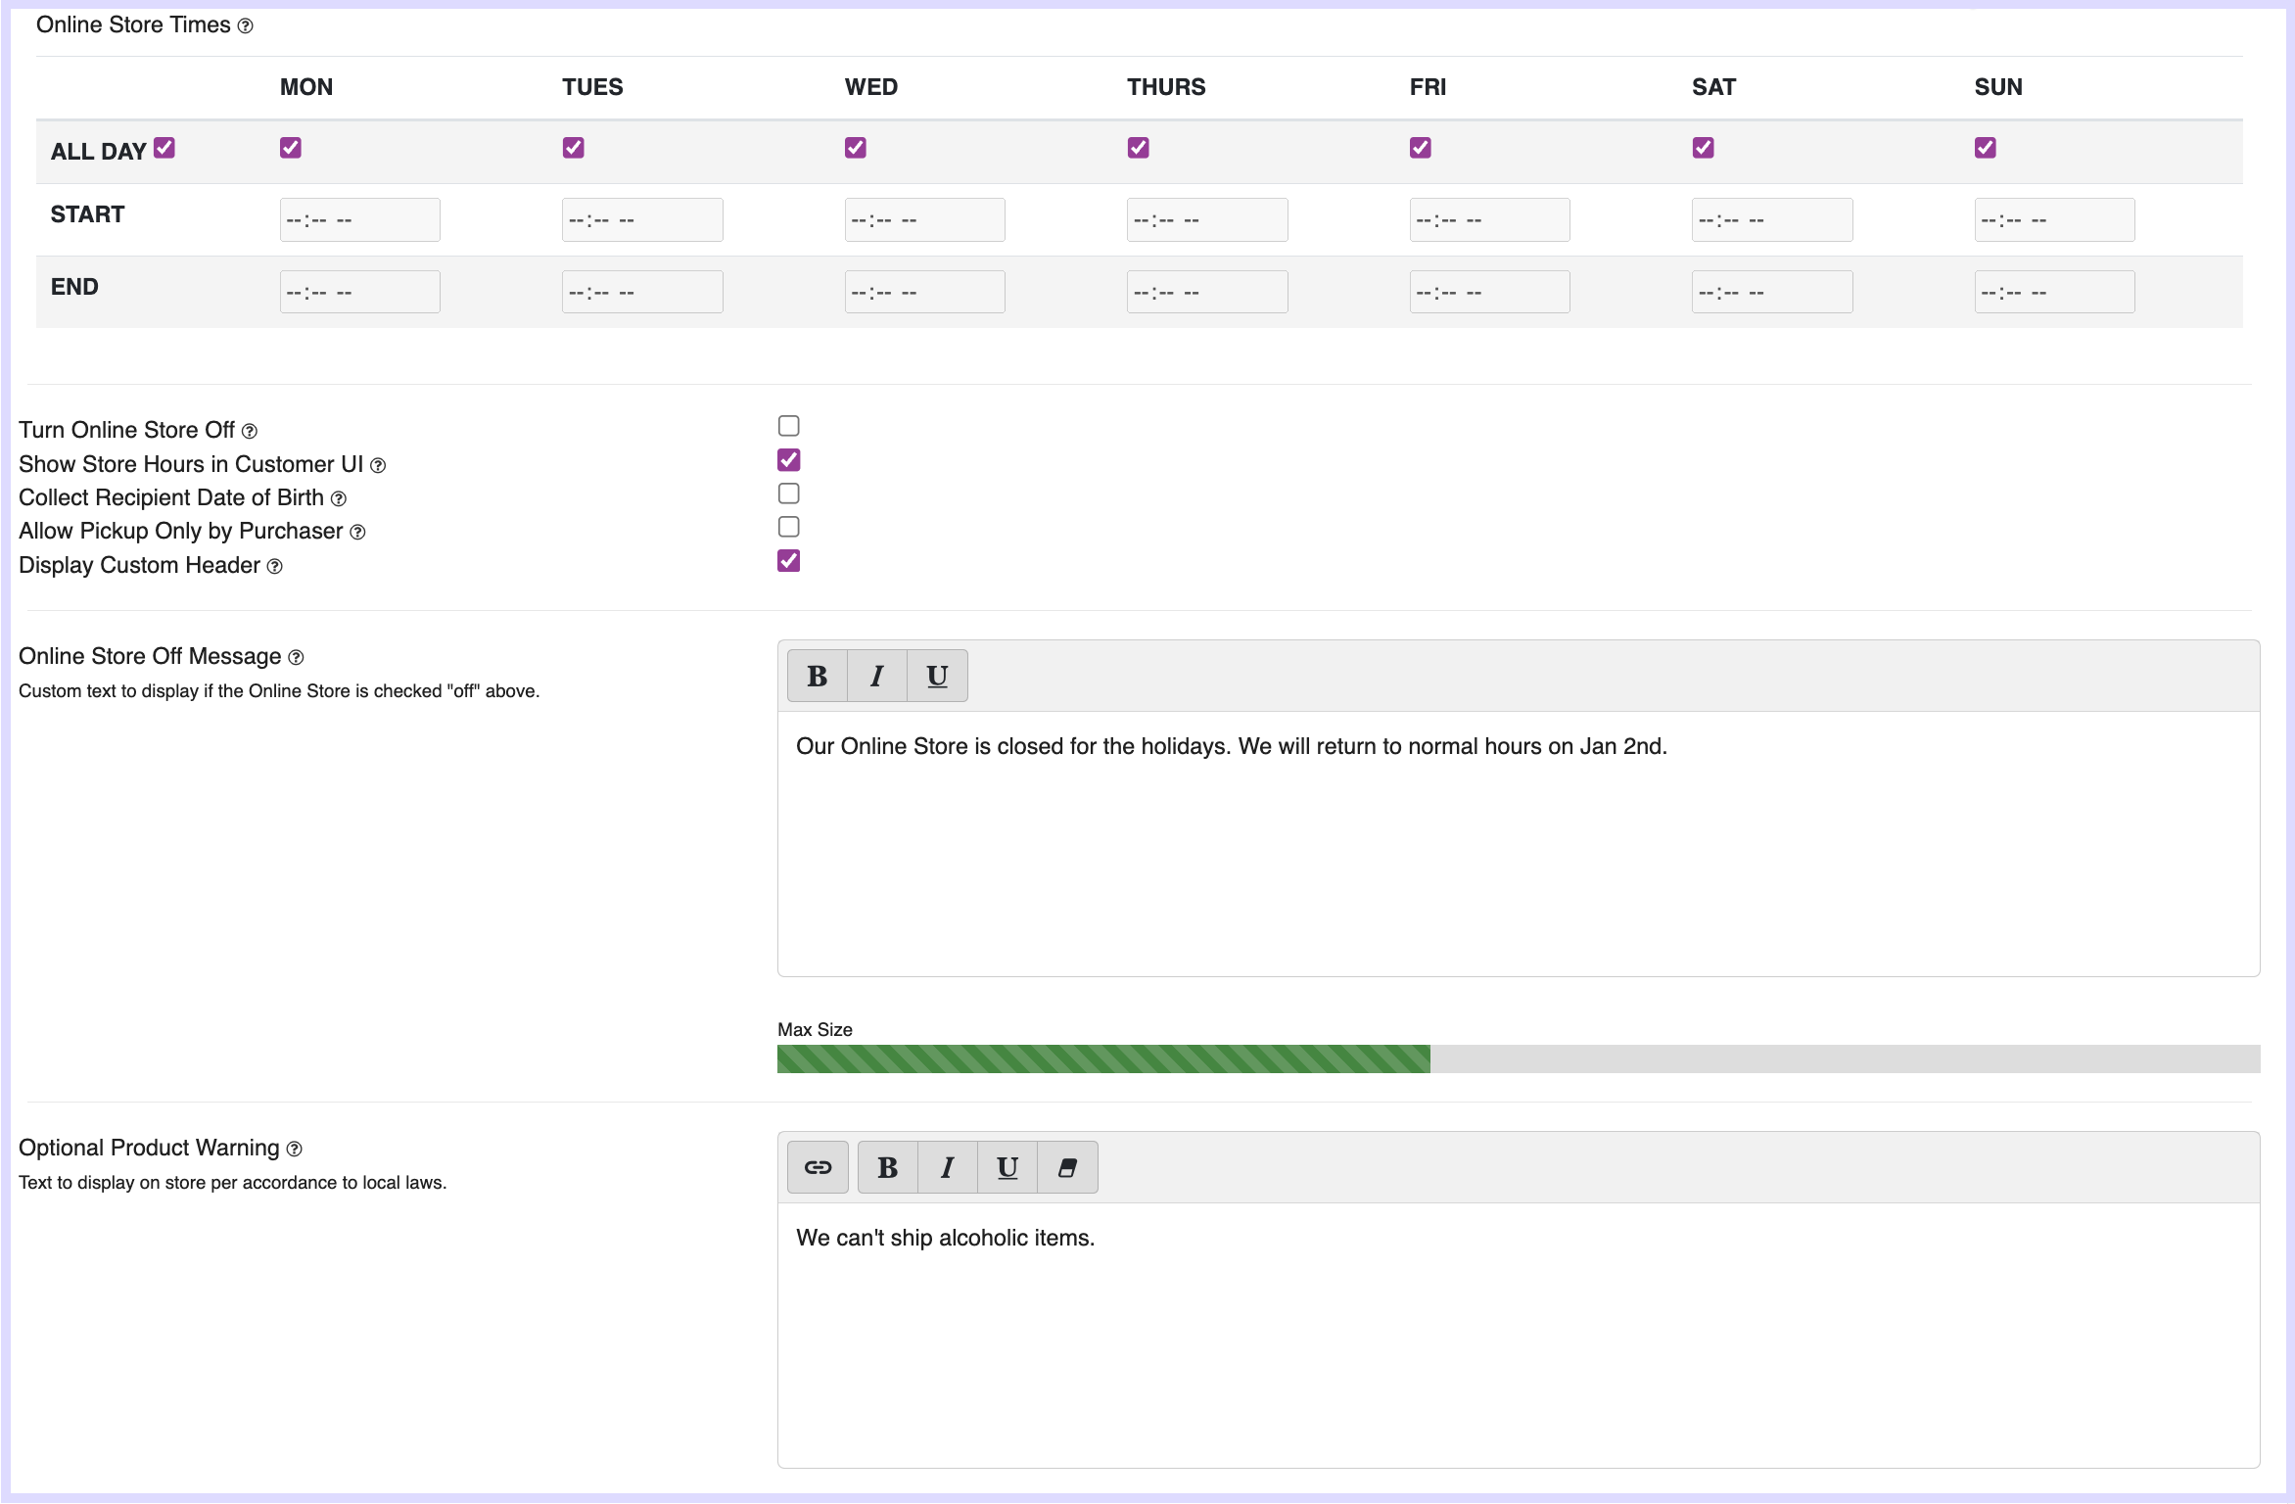
Task: Click Bold in Online Store Off Message editor
Action: coord(817,676)
